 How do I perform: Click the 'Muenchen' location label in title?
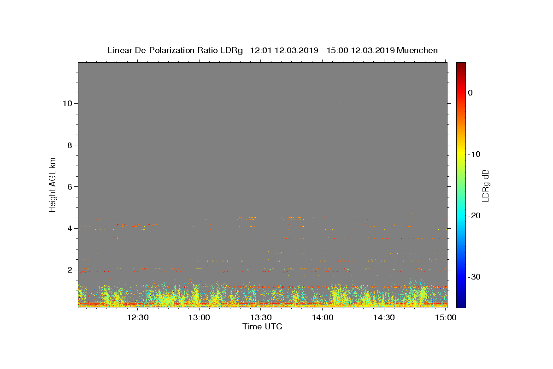(418, 50)
